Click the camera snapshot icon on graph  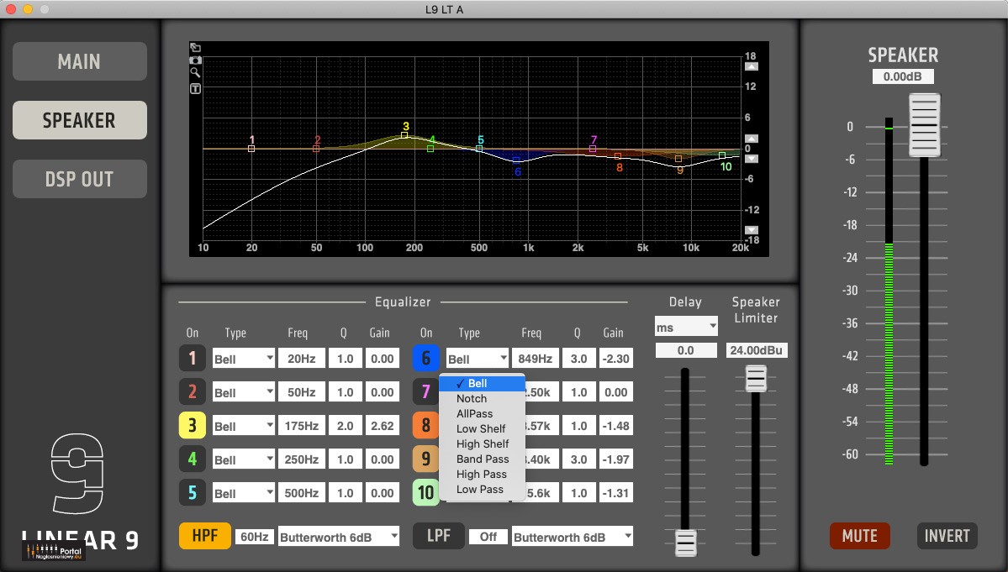tap(195, 60)
